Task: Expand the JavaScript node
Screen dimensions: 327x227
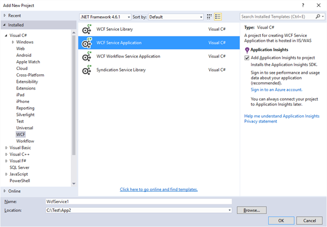Action: point(6,174)
